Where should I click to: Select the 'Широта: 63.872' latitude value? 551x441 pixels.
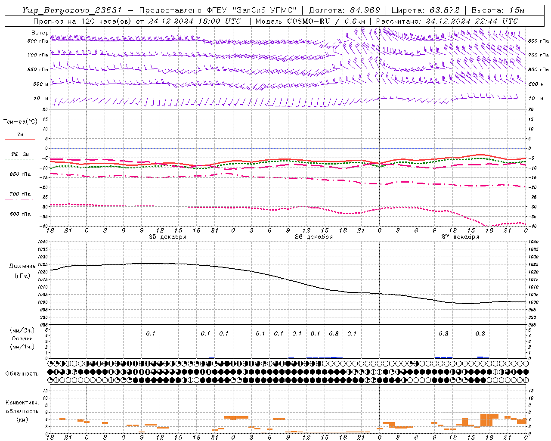pyautogui.click(x=426, y=10)
